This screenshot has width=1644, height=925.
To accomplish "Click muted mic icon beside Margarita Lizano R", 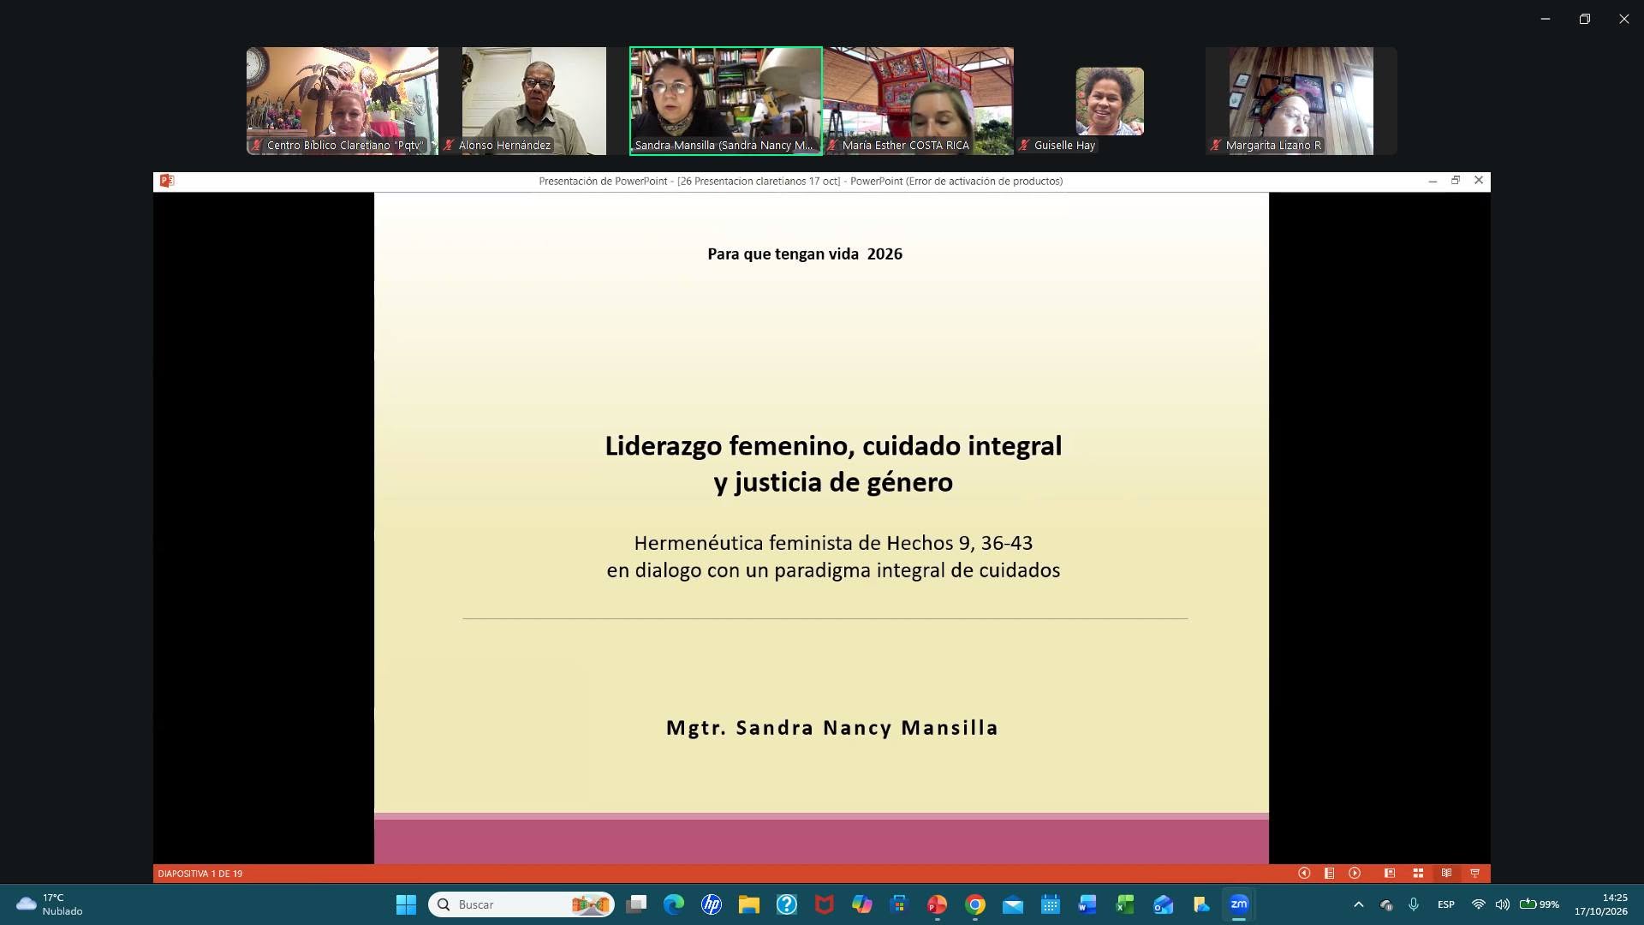I will click(x=1216, y=146).
